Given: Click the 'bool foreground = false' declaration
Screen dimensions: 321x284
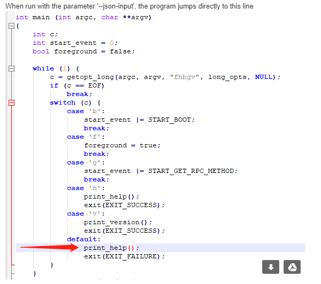Looking at the screenshot, I should (x=83, y=51).
